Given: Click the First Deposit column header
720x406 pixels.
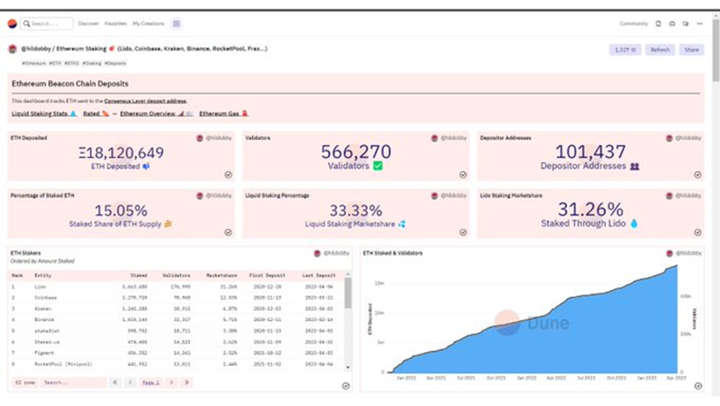Looking at the screenshot, I should tap(267, 275).
